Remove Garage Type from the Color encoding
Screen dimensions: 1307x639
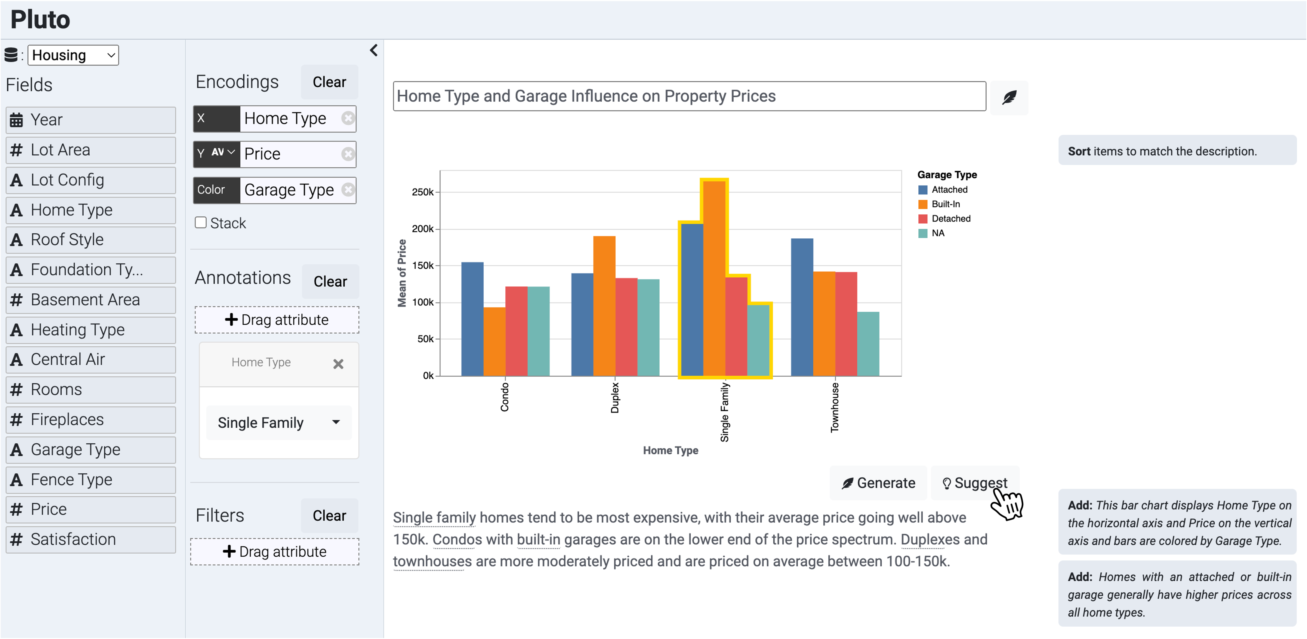[x=347, y=190]
